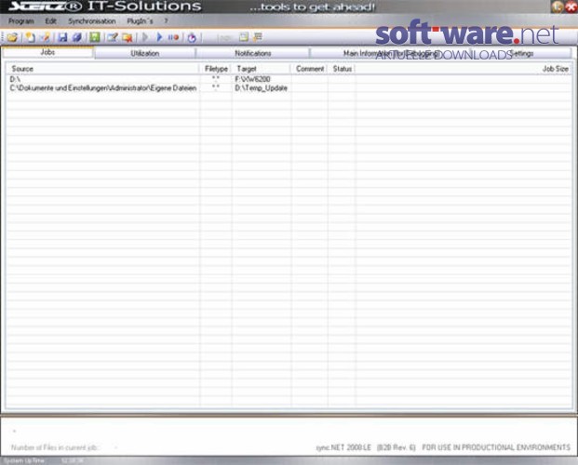
Task: Sort by the Filetype column header
Action: pyautogui.click(x=216, y=69)
